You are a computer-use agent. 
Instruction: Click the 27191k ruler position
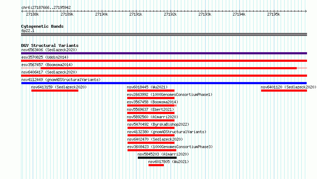tap(136, 14)
